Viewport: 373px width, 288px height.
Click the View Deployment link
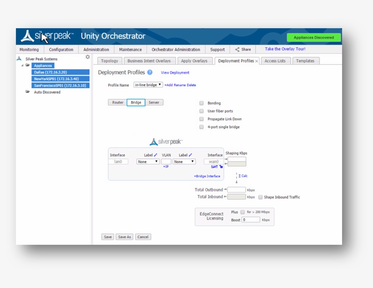[x=175, y=73]
